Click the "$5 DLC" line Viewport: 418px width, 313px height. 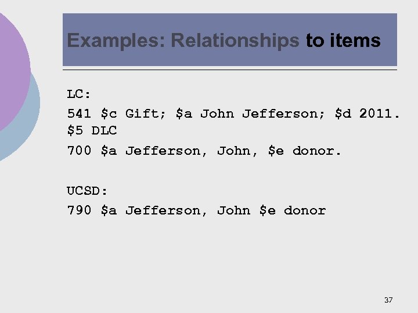pos(92,132)
